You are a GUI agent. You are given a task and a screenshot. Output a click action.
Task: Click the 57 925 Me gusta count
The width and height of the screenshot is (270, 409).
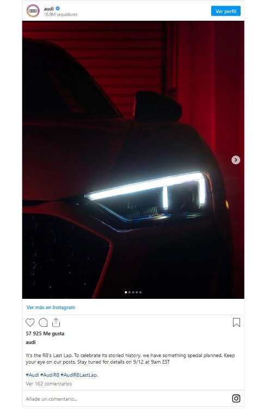[x=45, y=334]
